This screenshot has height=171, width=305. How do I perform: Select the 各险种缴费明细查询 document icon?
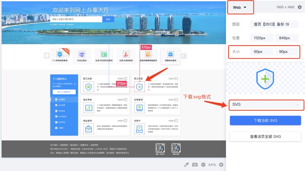pos(148,54)
